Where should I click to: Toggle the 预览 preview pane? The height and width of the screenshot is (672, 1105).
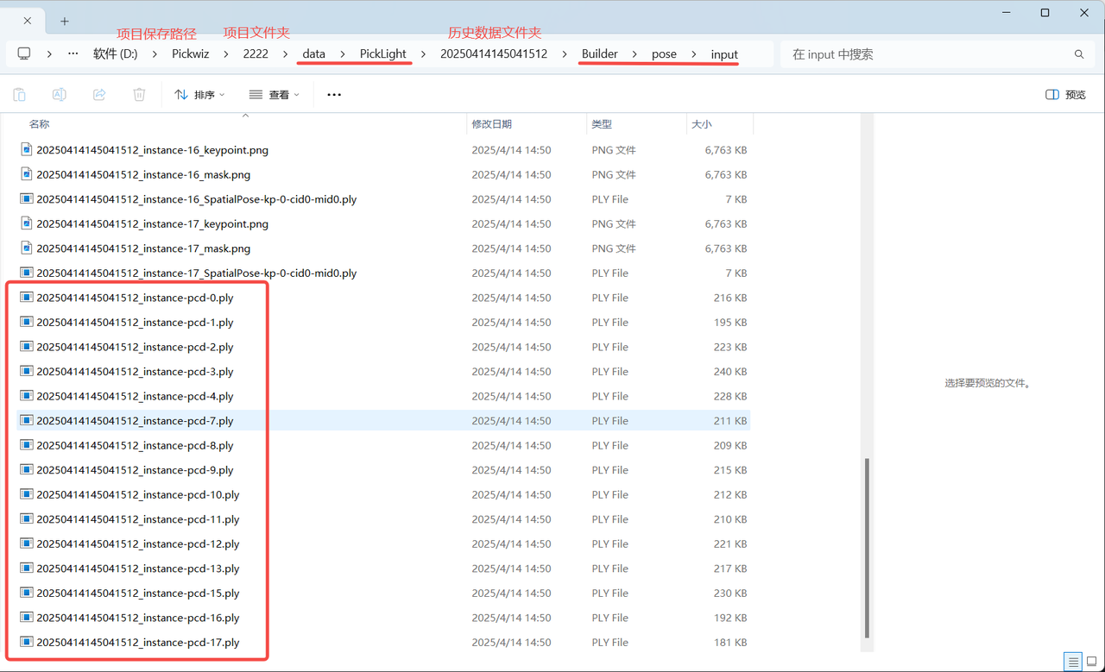[1065, 95]
